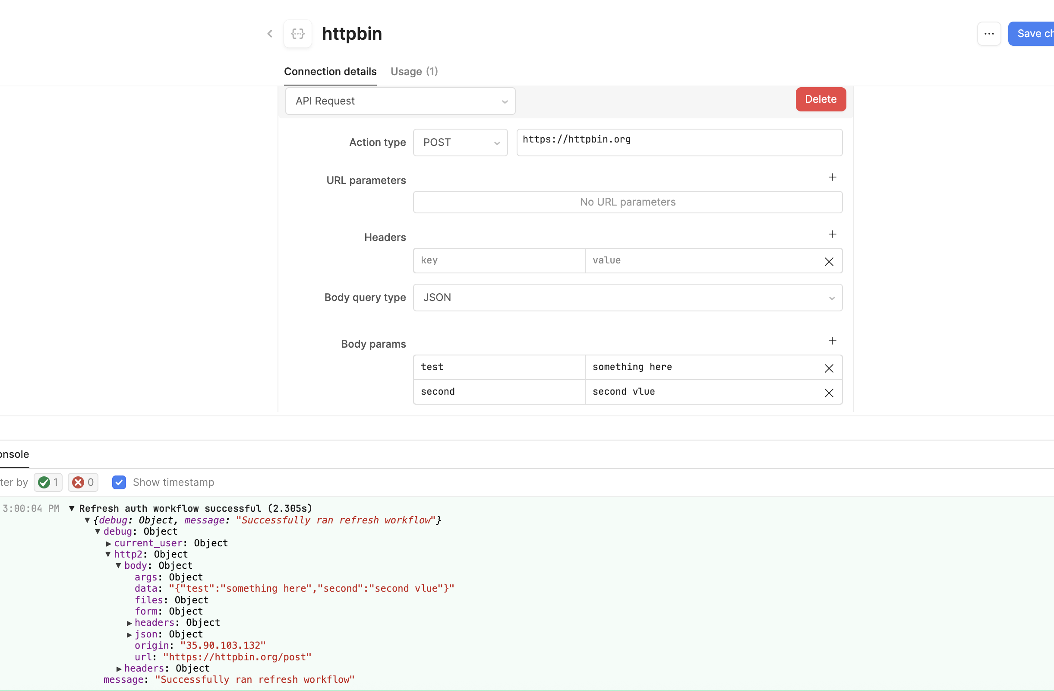This screenshot has height=691, width=1054.
Task: Remove the 'test' body param row
Action: click(829, 368)
